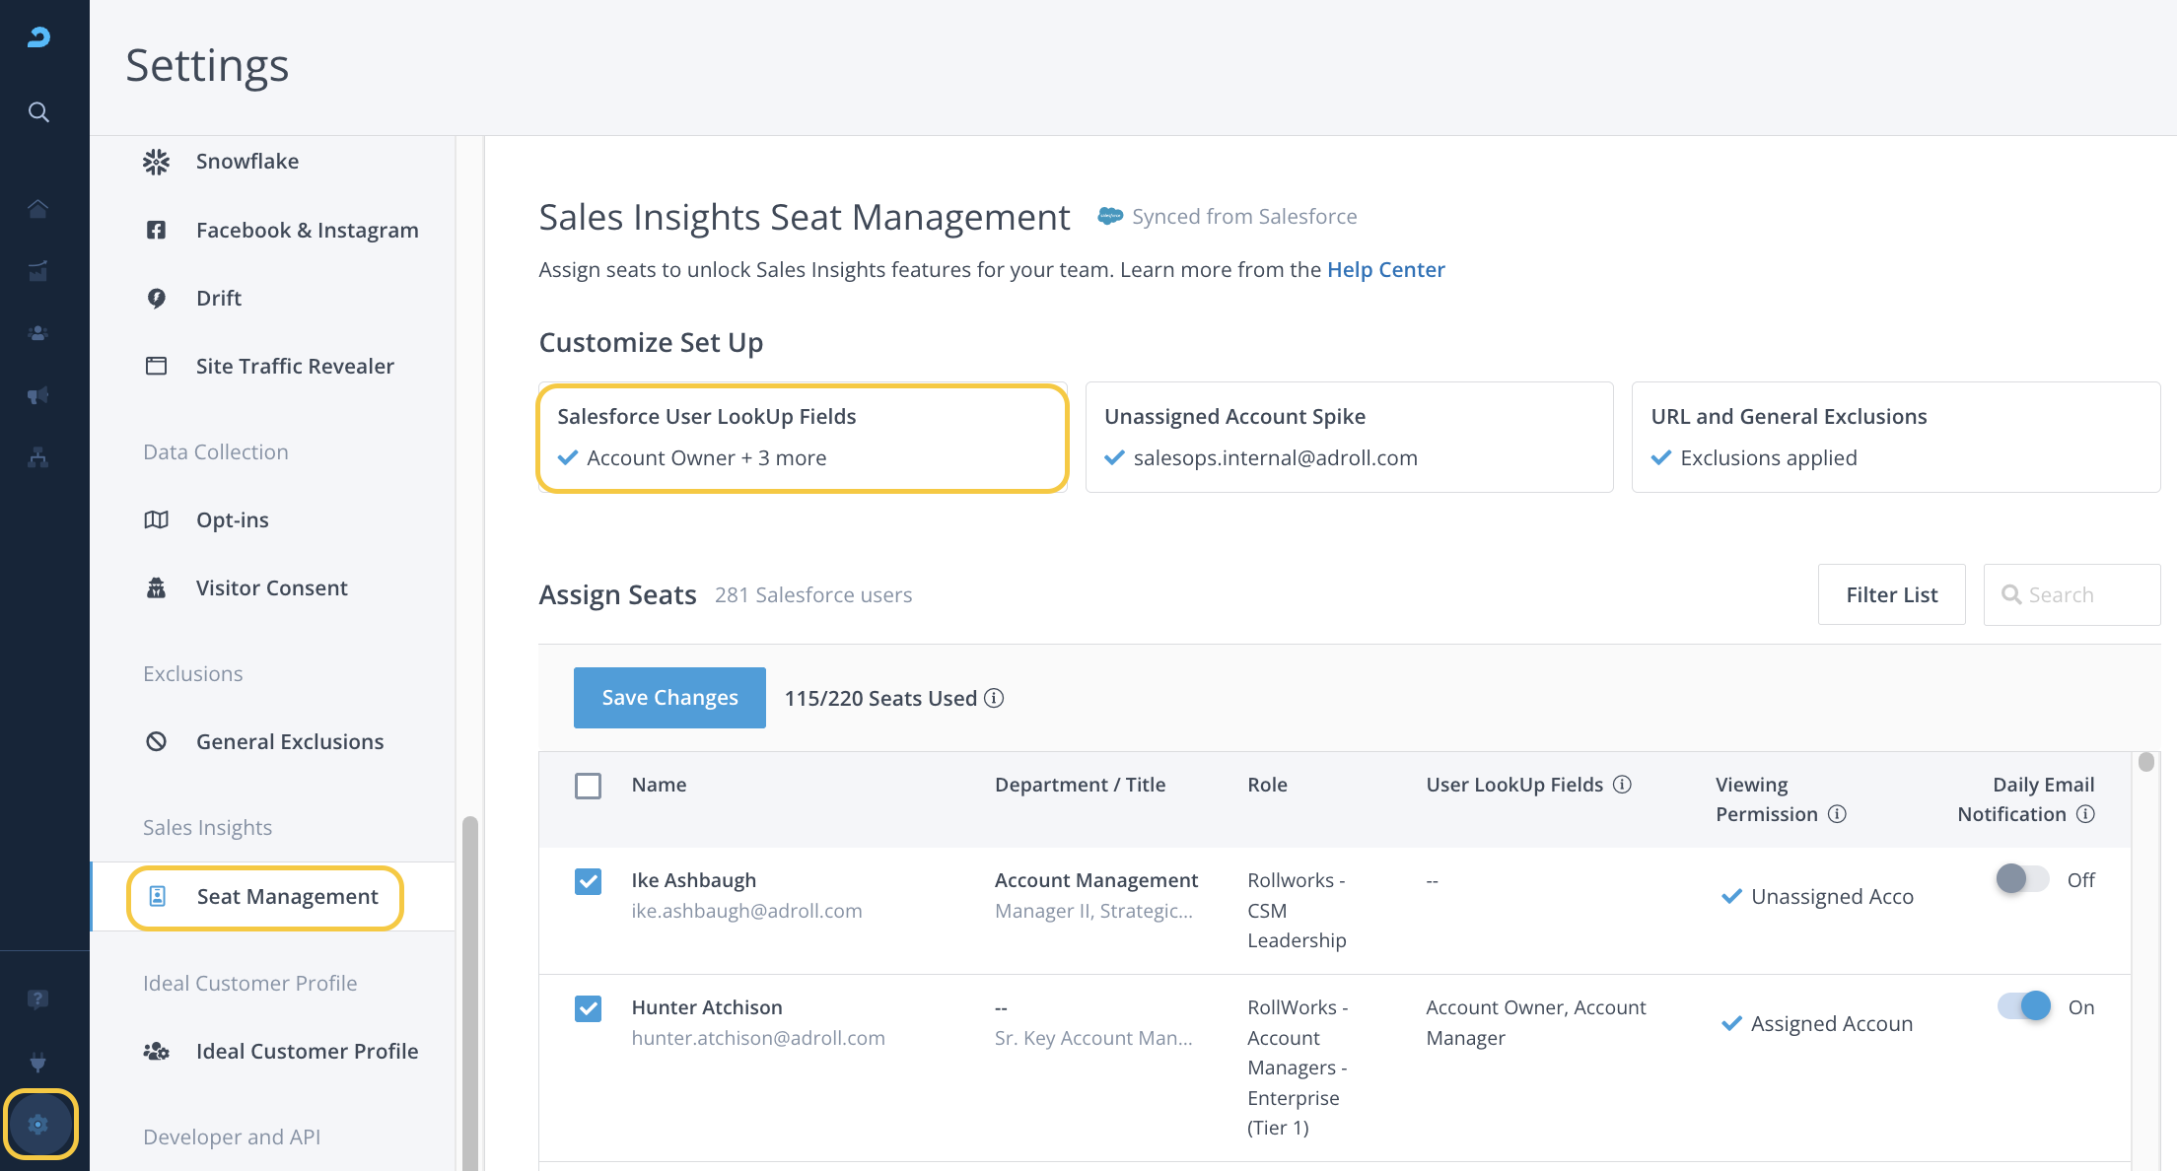Click info icon next to Daily Email Notification
Image resolution: width=2177 pixels, height=1171 pixels.
[x=2085, y=814]
